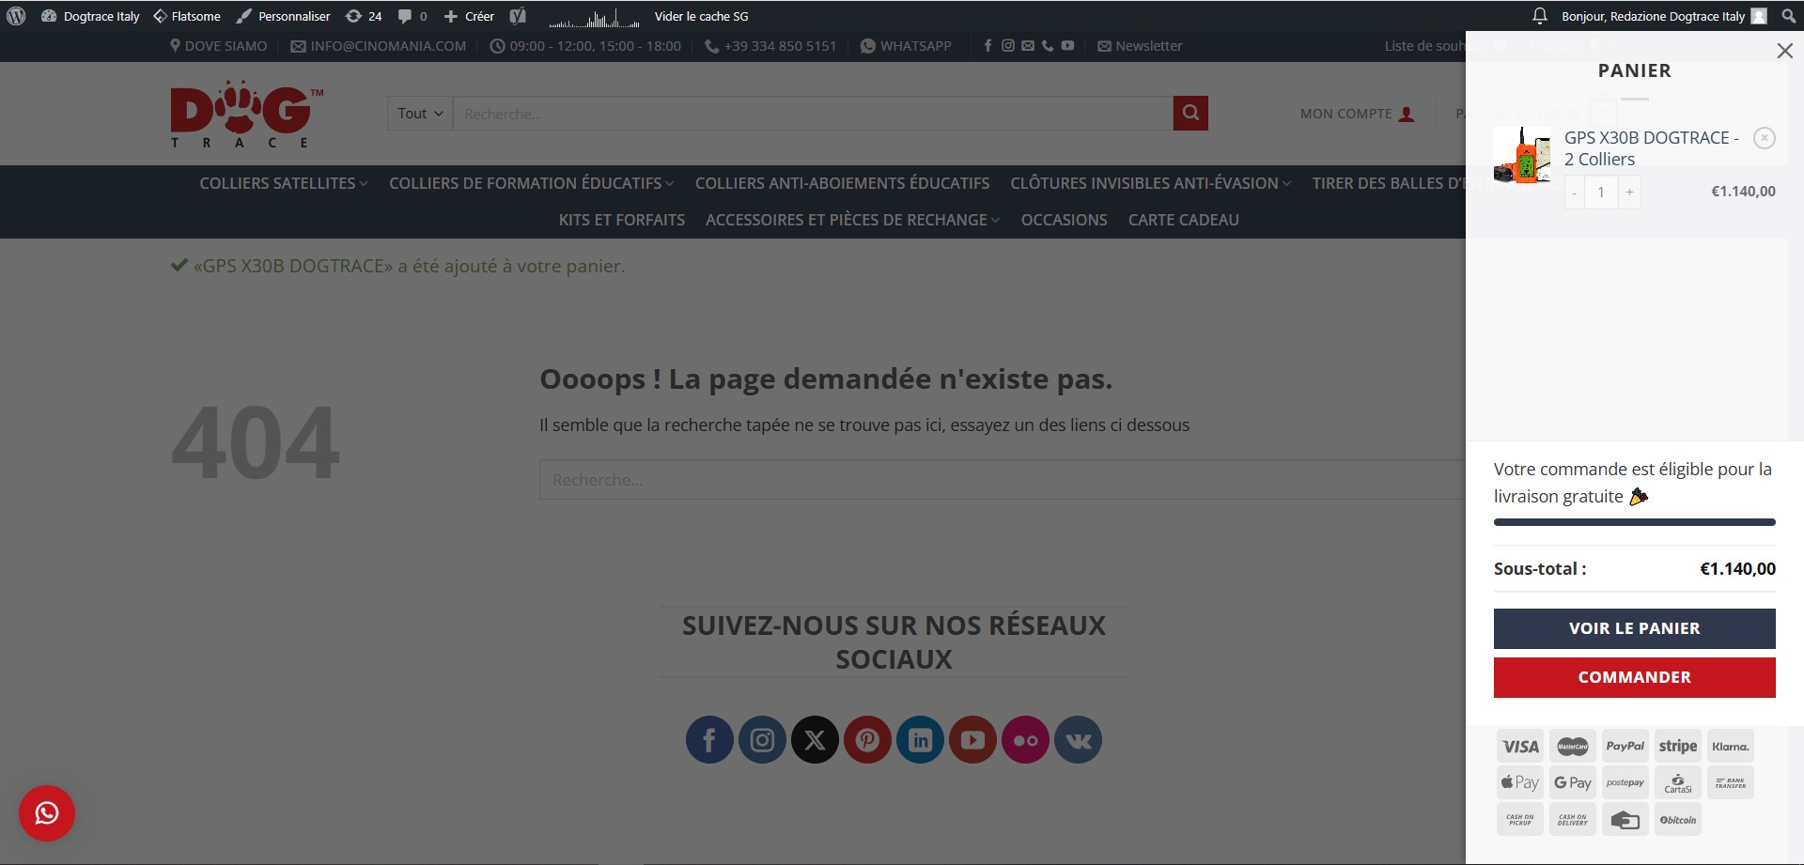Open COLLIERS ANTI-ABOIEMENTS ÉDUCATIFS menu item

(x=842, y=183)
